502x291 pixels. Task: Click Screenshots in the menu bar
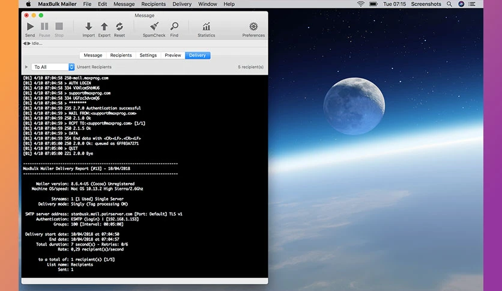click(426, 4)
